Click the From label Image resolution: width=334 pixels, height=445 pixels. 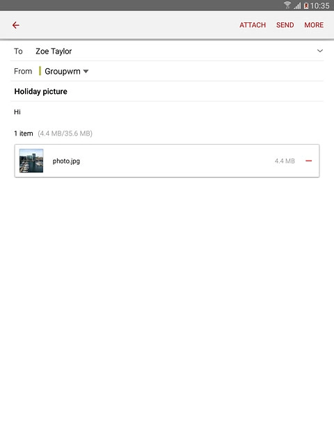tap(23, 71)
